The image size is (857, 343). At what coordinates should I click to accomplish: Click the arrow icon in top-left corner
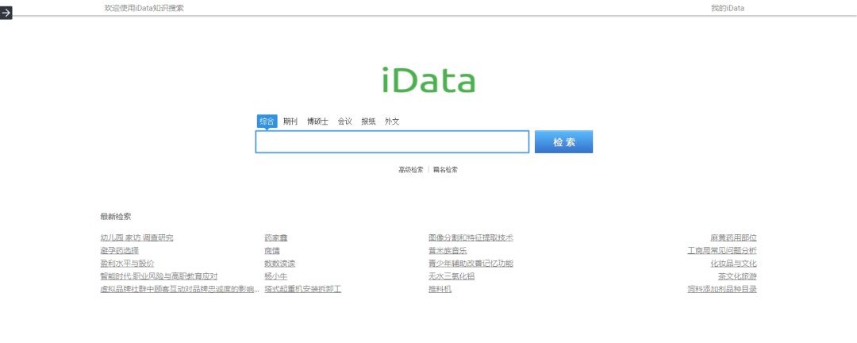6,13
